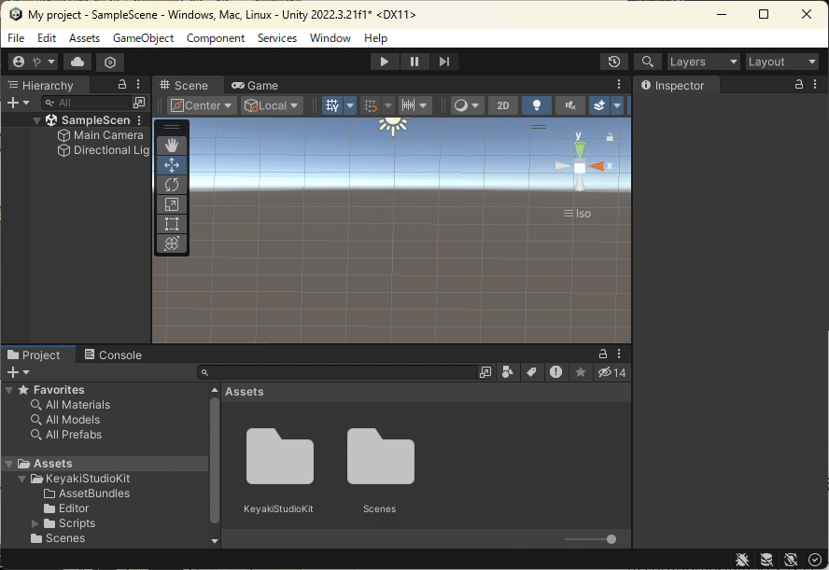Open the Local handle rotation dropdown
The height and width of the screenshot is (570, 829).
pyautogui.click(x=272, y=105)
